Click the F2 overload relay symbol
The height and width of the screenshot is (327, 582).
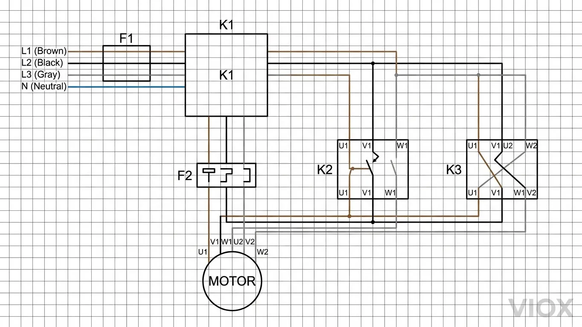[x=226, y=175]
